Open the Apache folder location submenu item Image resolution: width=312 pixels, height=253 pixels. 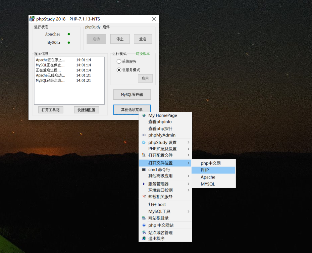click(x=213, y=177)
